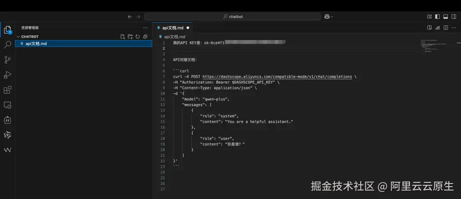Collapse all folders in explorer
Viewport: 461px width, 199px height.
[145, 37]
